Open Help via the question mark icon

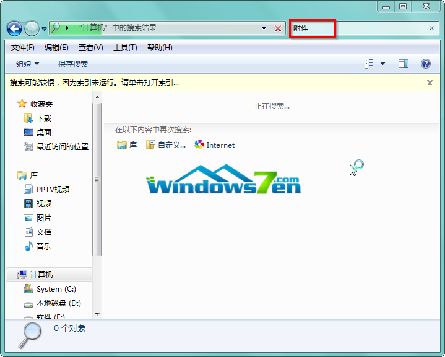coord(426,64)
